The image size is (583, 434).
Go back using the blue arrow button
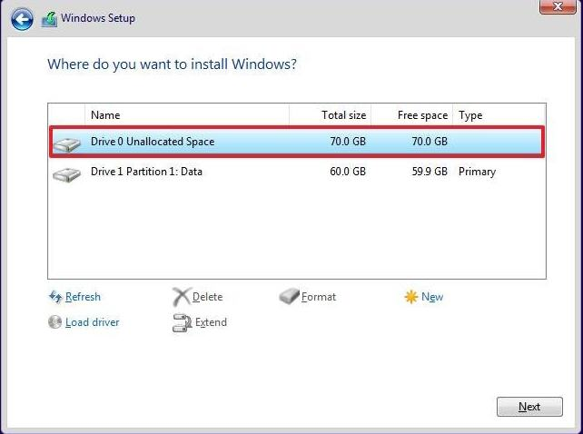click(x=22, y=19)
